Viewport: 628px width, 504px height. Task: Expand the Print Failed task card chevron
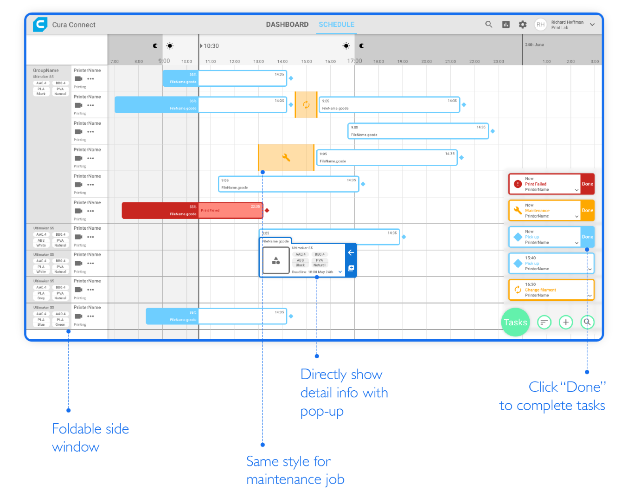(x=577, y=190)
